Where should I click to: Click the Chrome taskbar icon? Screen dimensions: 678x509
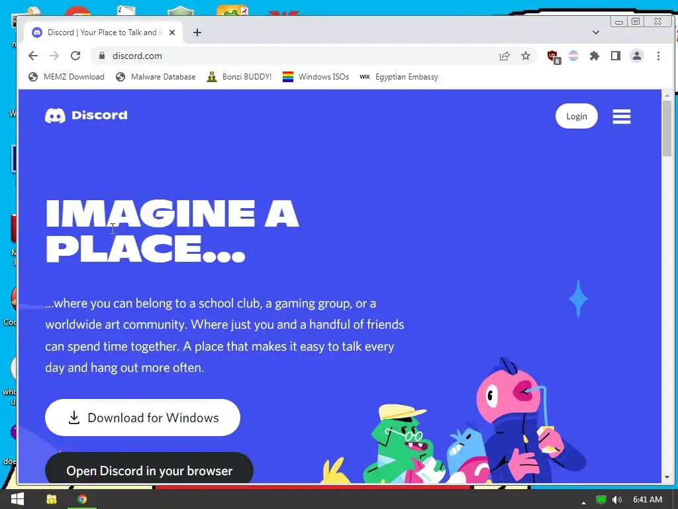(x=82, y=500)
